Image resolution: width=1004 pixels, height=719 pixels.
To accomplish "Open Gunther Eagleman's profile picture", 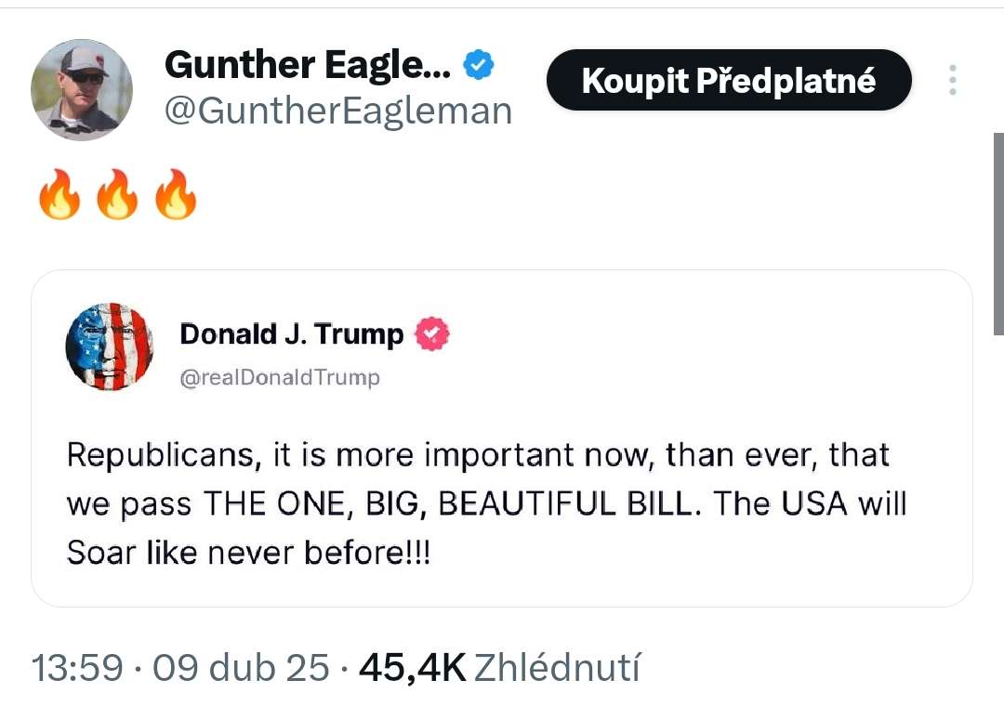I will [x=82, y=90].
